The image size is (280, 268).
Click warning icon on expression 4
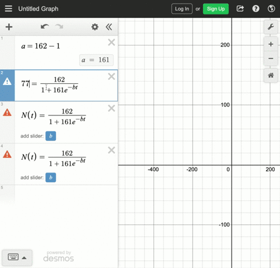point(7,154)
